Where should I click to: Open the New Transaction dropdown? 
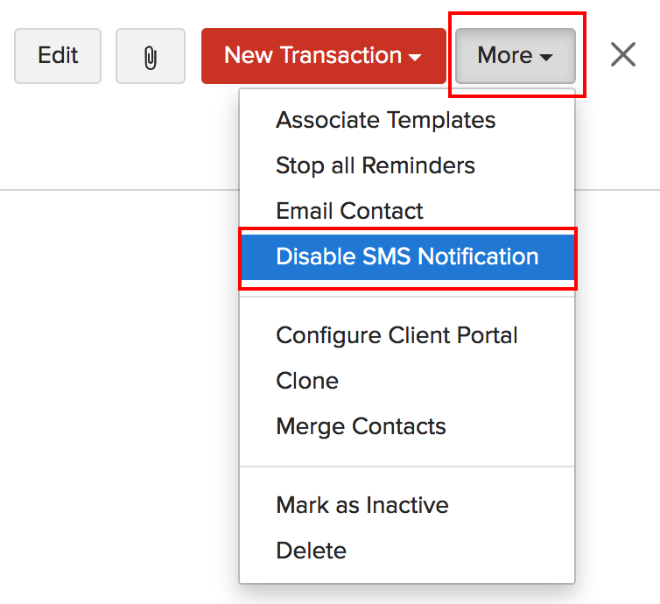(x=323, y=56)
